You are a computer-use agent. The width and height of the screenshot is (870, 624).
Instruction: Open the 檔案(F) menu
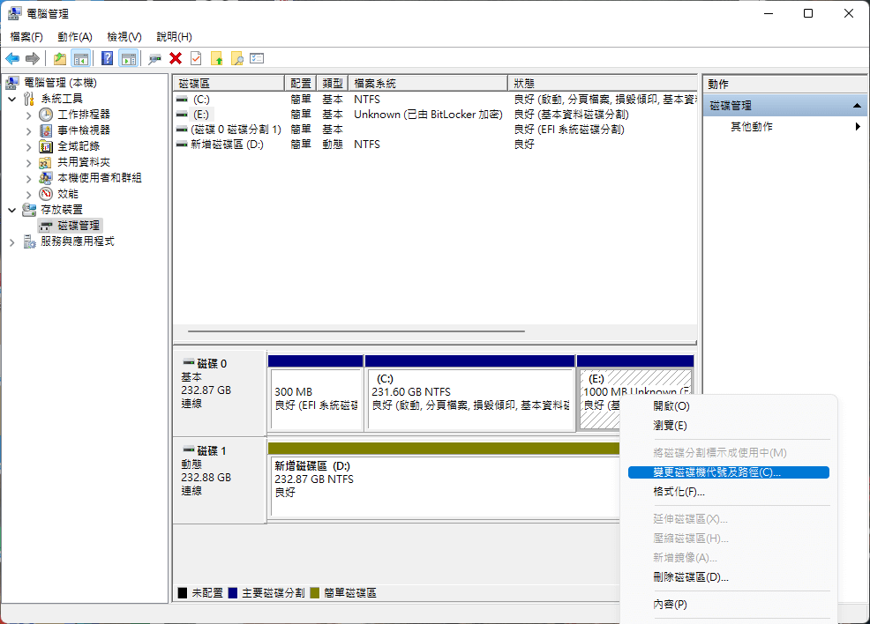click(26, 37)
